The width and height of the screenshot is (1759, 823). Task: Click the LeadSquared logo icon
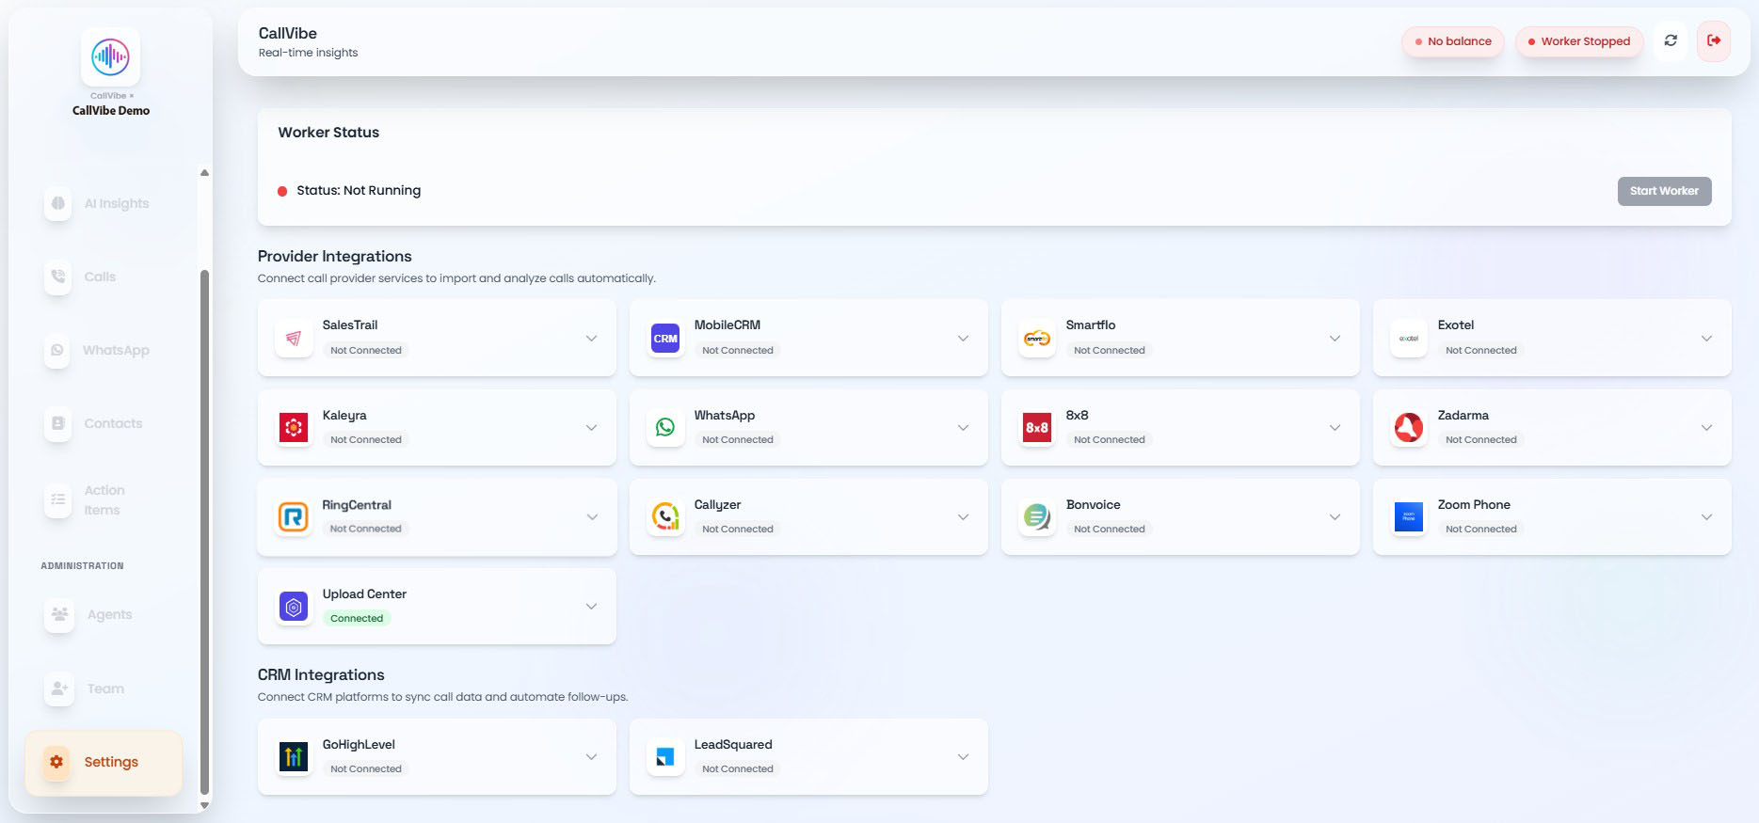coord(665,756)
